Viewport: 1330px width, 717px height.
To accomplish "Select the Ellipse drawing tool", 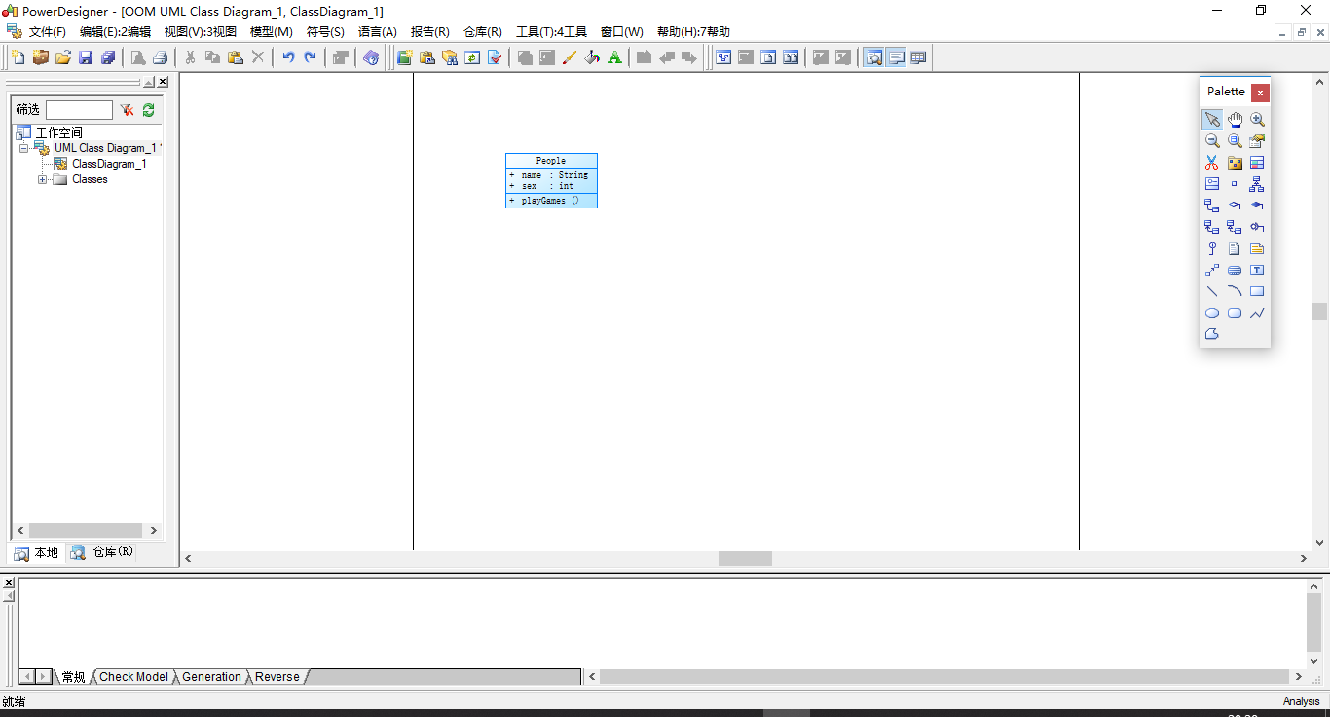I will click(x=1212, y=313).
